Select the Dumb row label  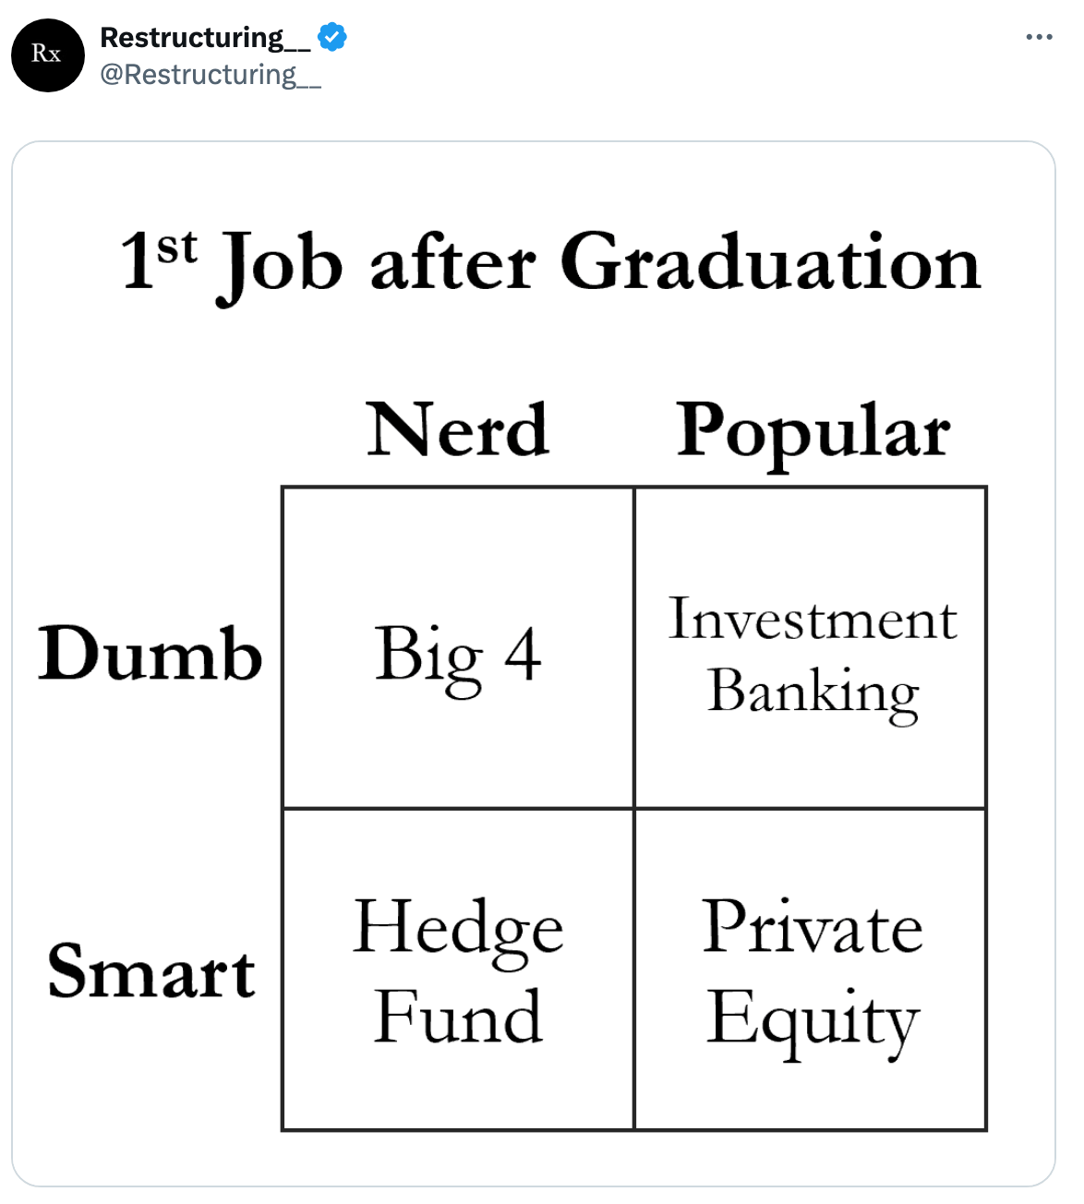151,653
